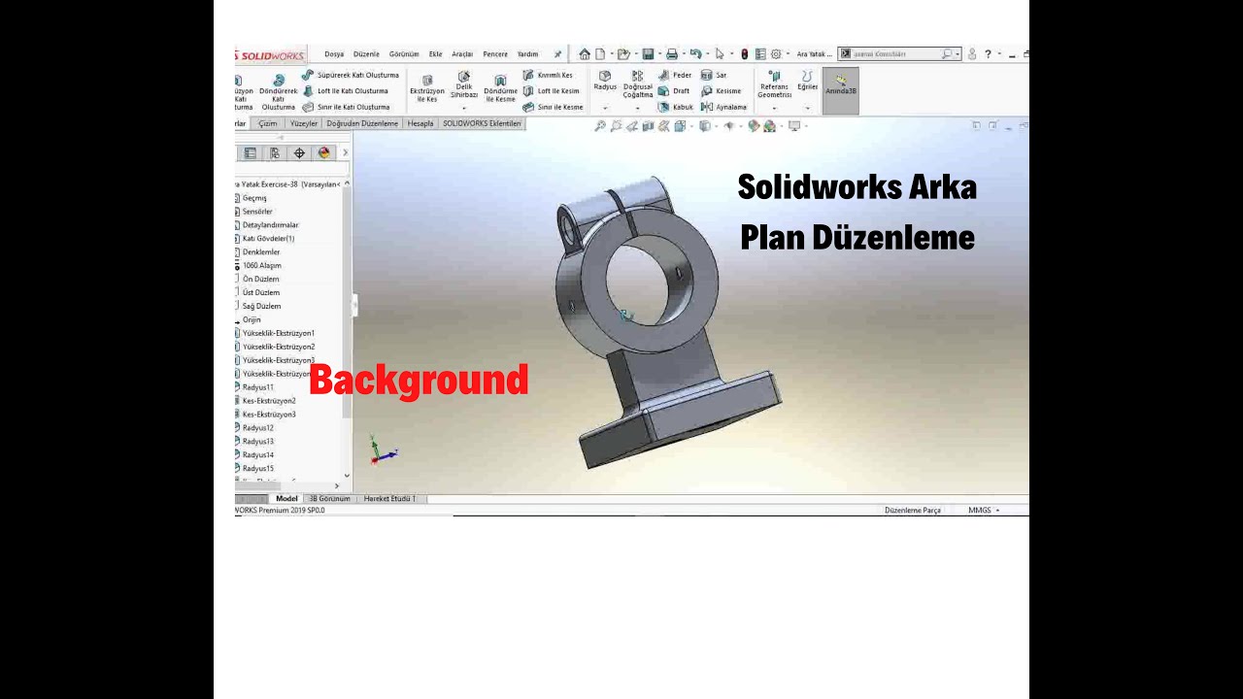
Task: Open View Settings monitor icon
Action: point(794,126)
